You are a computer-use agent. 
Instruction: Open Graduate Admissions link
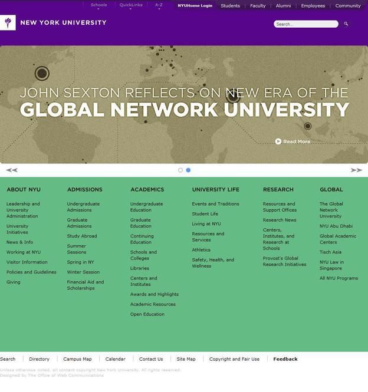point(79,223)
